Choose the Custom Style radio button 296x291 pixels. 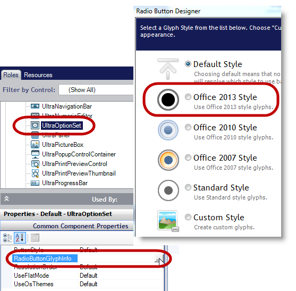188,217
